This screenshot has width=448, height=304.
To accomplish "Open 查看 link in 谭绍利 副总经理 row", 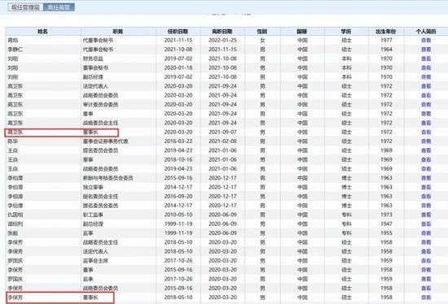I will tap(426, 224).
